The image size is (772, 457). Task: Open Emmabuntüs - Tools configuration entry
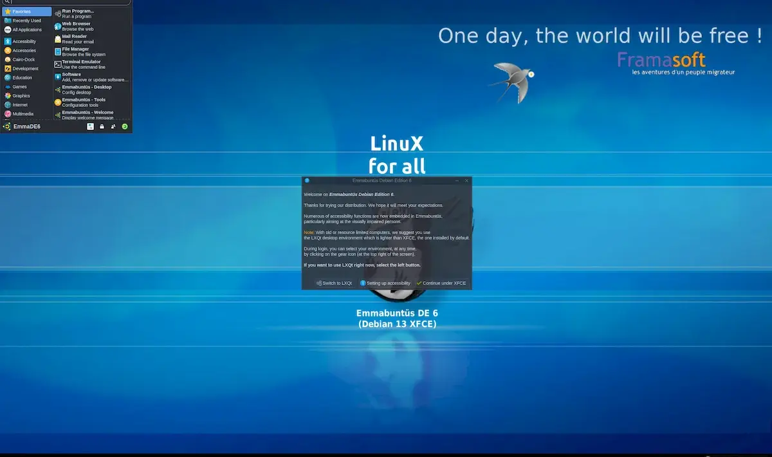click(91, 102)
